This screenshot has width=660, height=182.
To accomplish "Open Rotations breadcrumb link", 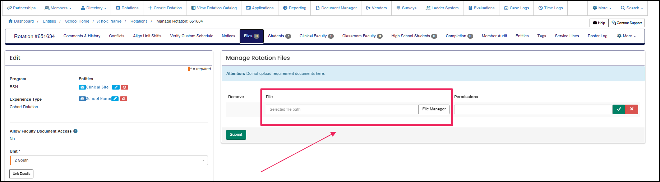I will (139, 21).
